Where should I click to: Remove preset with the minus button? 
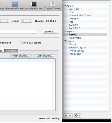[70, 115]
